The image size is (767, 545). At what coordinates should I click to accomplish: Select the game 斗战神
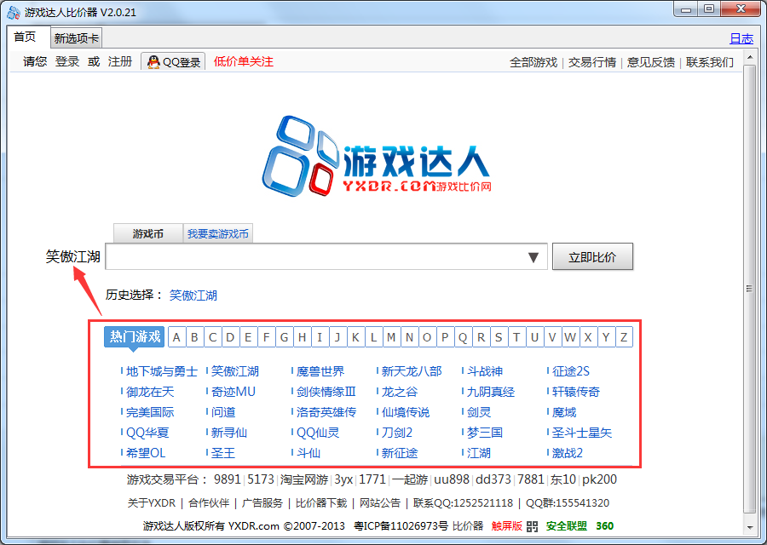pos(485,371)
